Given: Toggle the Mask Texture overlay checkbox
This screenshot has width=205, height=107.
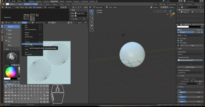Looking at the screenshot, I should (178, 102).
